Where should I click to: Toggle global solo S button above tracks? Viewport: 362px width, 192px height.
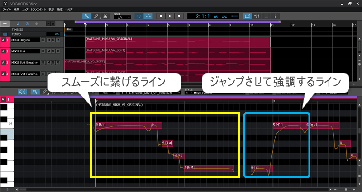(x=53, y=24)
